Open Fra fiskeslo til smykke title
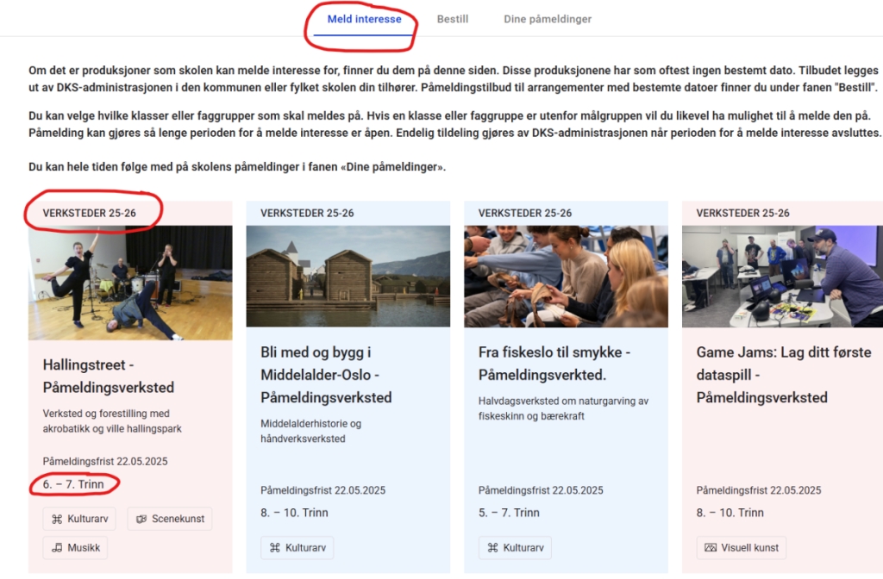The image size is (883, 579). click(554, 364)
